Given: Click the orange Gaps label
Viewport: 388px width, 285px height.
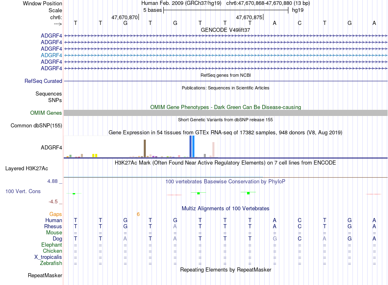Looking at the screenshot, I should pyautogui.click(x=56, y=214).
